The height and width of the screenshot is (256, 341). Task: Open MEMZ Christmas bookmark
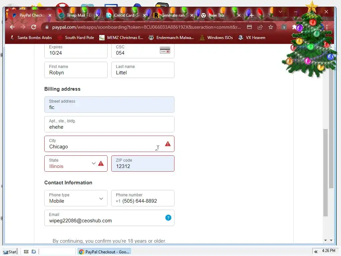(x=121, y=38)
